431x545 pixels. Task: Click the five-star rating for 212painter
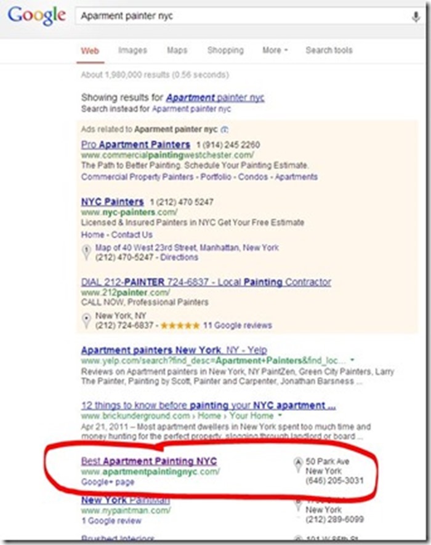[x=180, y=325]
